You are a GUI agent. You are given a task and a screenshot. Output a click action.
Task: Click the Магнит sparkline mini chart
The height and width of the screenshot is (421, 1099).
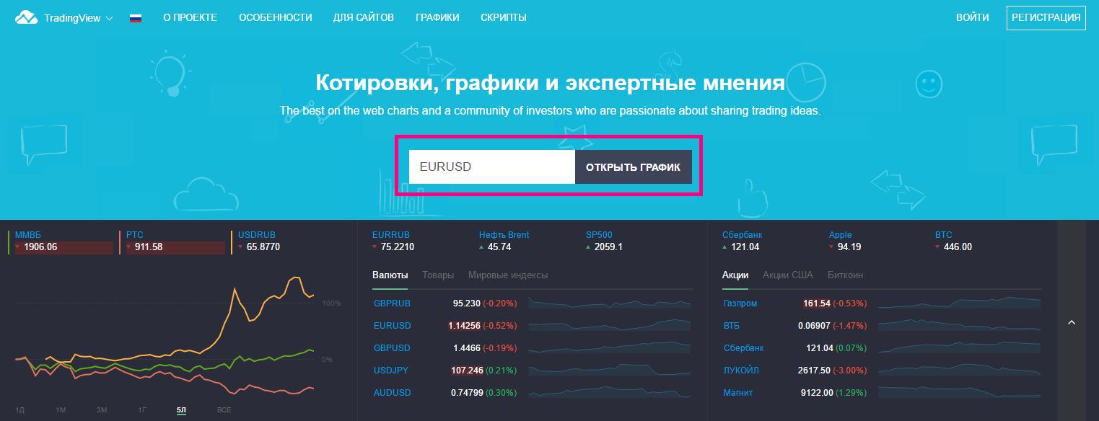click(960, 391)
